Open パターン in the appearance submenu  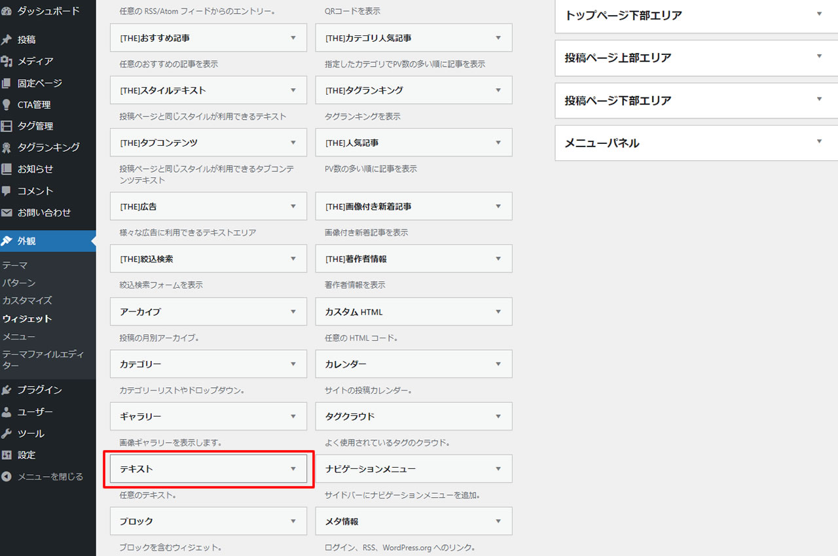(x=19, y=283)
